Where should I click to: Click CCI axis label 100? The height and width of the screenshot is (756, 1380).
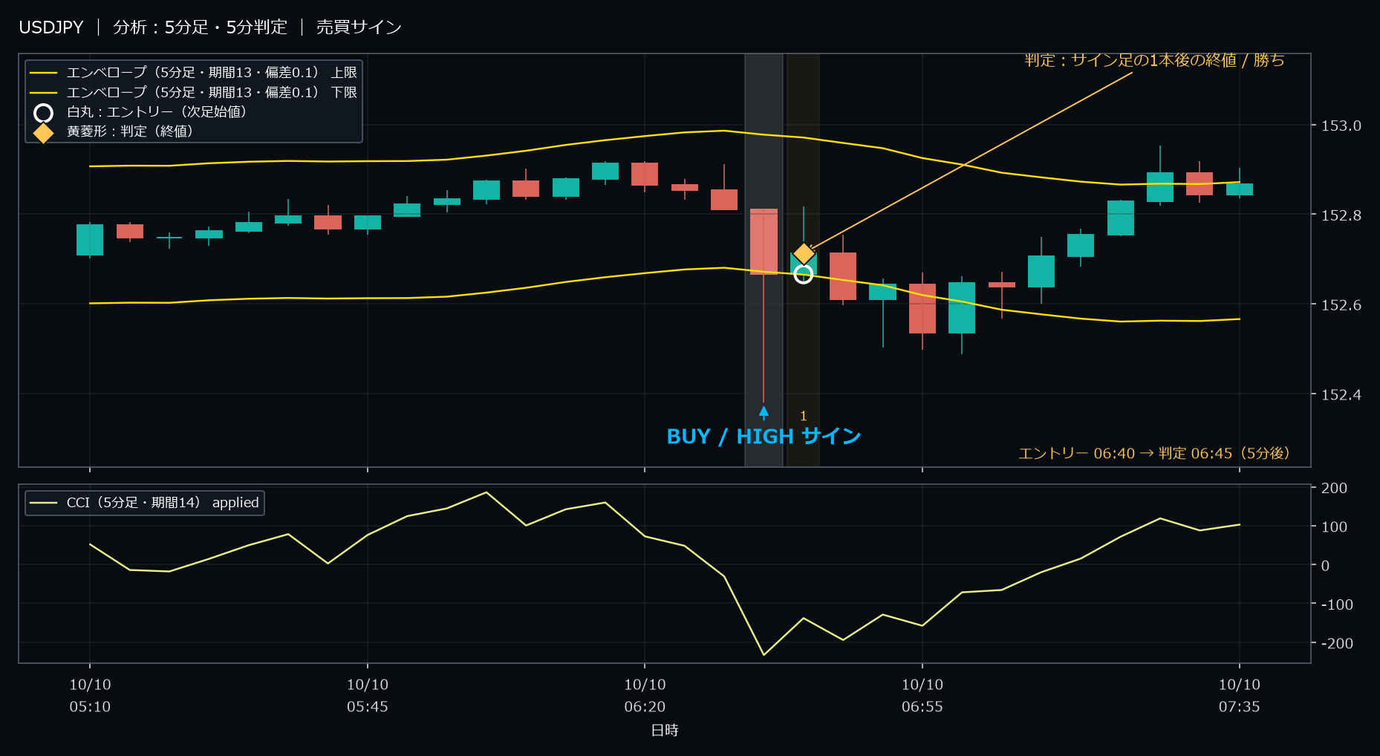[x=1334, y=527]
